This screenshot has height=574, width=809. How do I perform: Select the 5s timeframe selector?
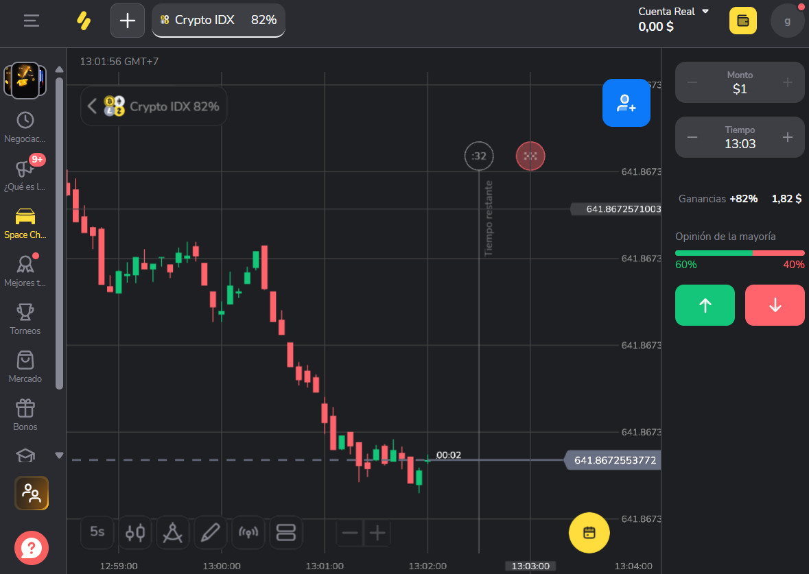click(x=97, y=533)
